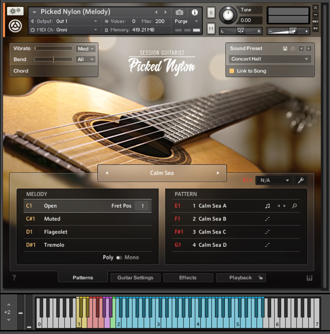Click the Max voices value 200

[160, 21]
